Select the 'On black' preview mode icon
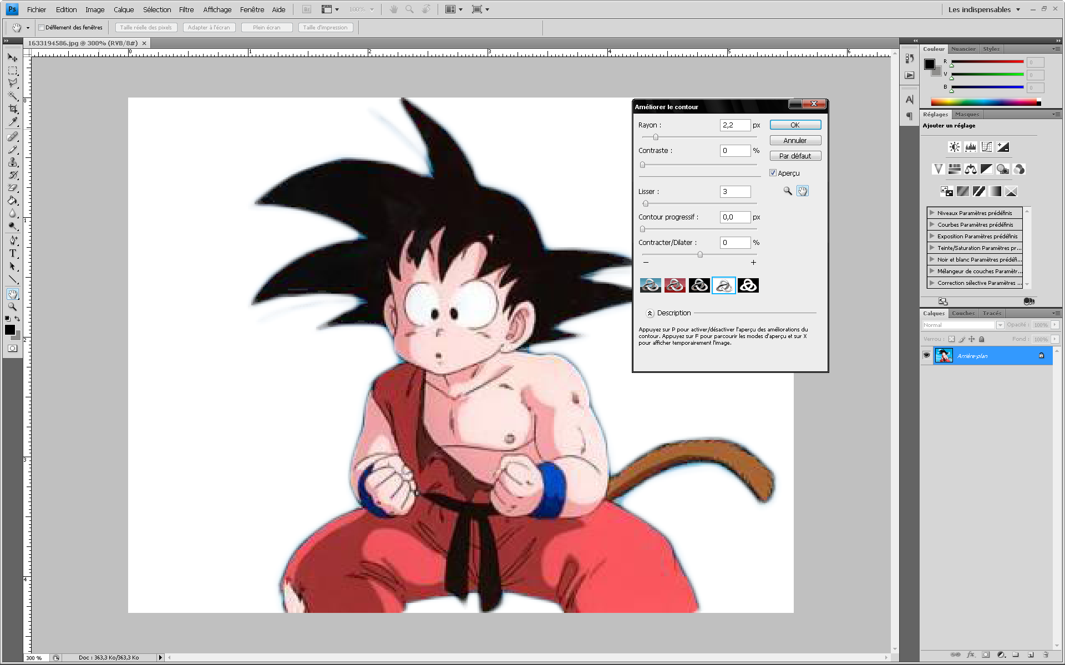 point(699,285)
